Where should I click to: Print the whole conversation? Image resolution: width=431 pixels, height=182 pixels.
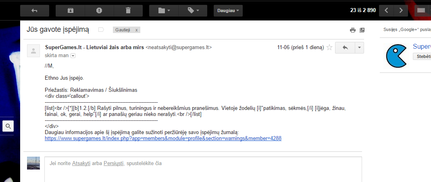tap(353, 30)
